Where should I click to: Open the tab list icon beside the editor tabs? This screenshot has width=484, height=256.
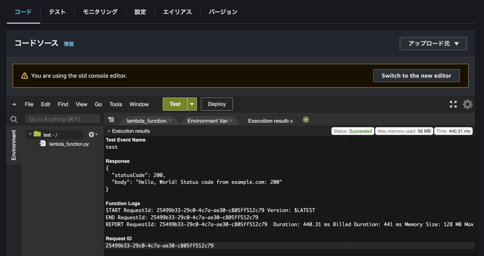[111, 119]
